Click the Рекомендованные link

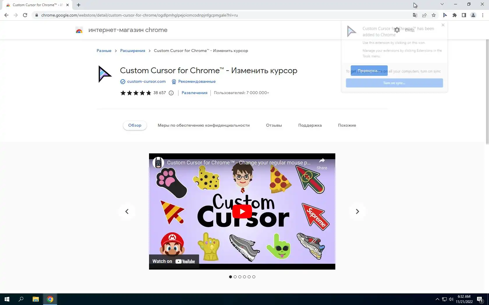pyautogui.click(x=197, y=82)
